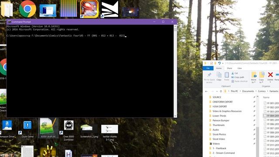Click Paste shortcut in Clipboard group
This screenshot has width=279, height=157.
tap(239, 81)
